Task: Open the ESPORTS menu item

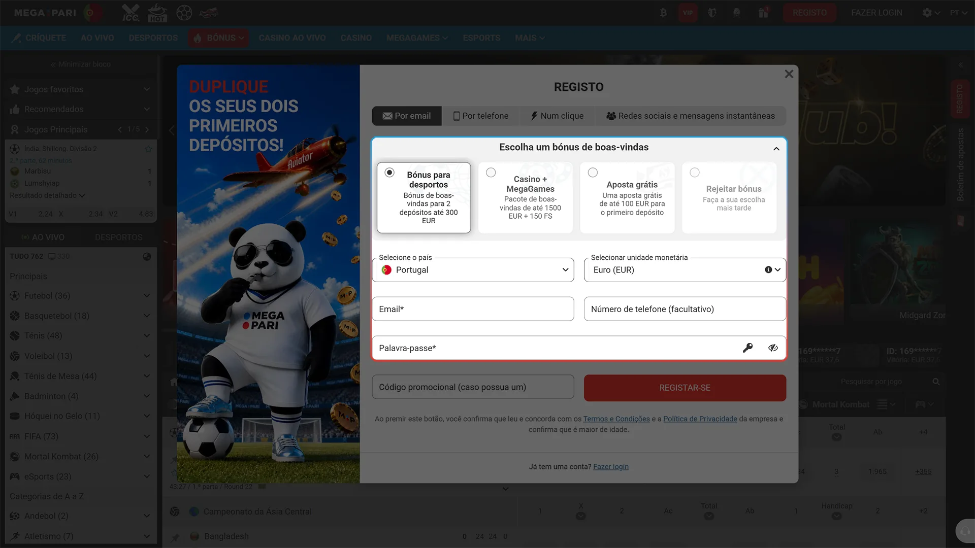Action: [481, 38]
